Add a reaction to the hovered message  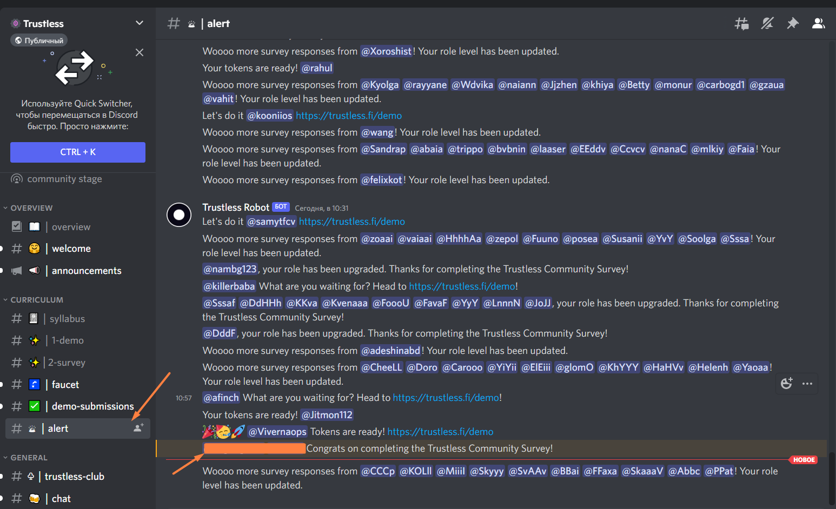coord(787,384)
